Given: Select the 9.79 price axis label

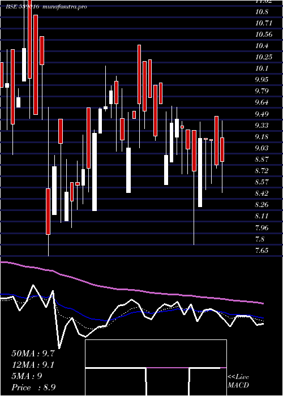Looking at the screenshot, I should 262,91.
